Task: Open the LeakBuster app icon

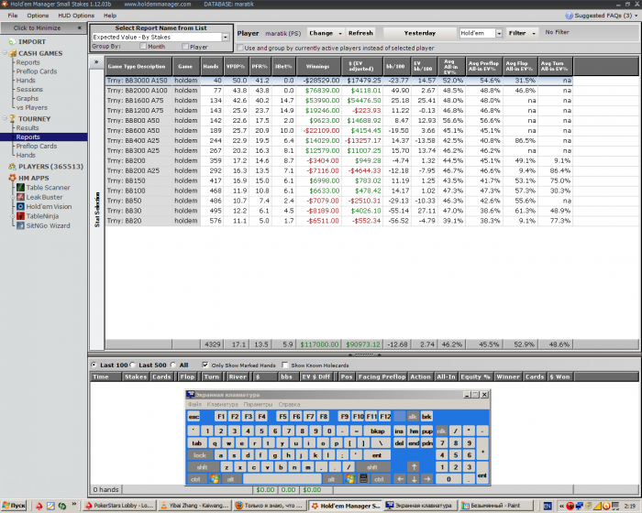Action: point(20,197)
